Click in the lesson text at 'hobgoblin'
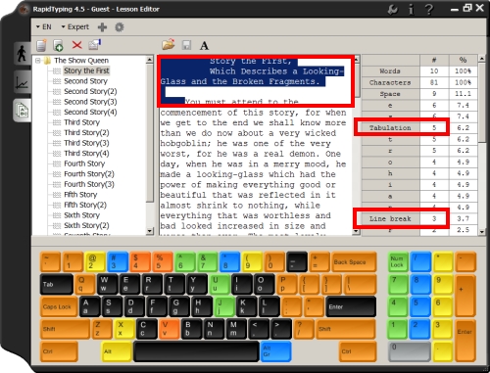 (x=183, y=144)
